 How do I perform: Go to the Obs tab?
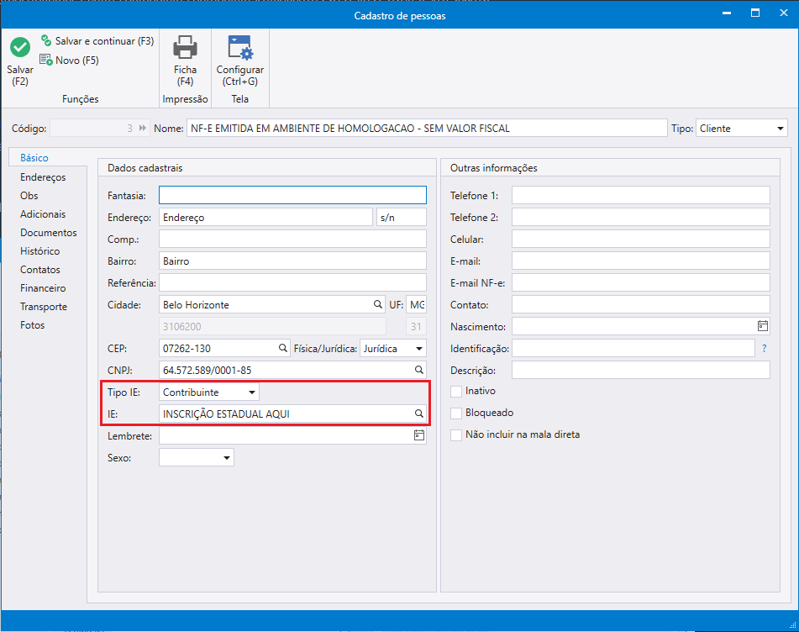(29, 196)
